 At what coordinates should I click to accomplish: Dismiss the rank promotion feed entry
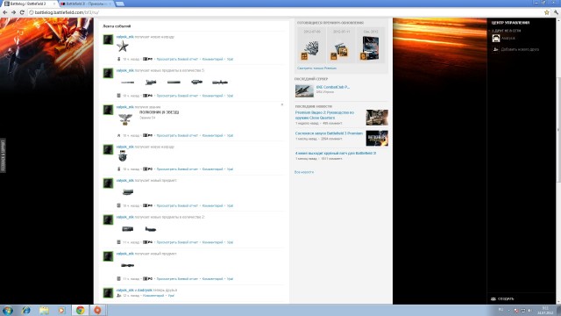282,104
